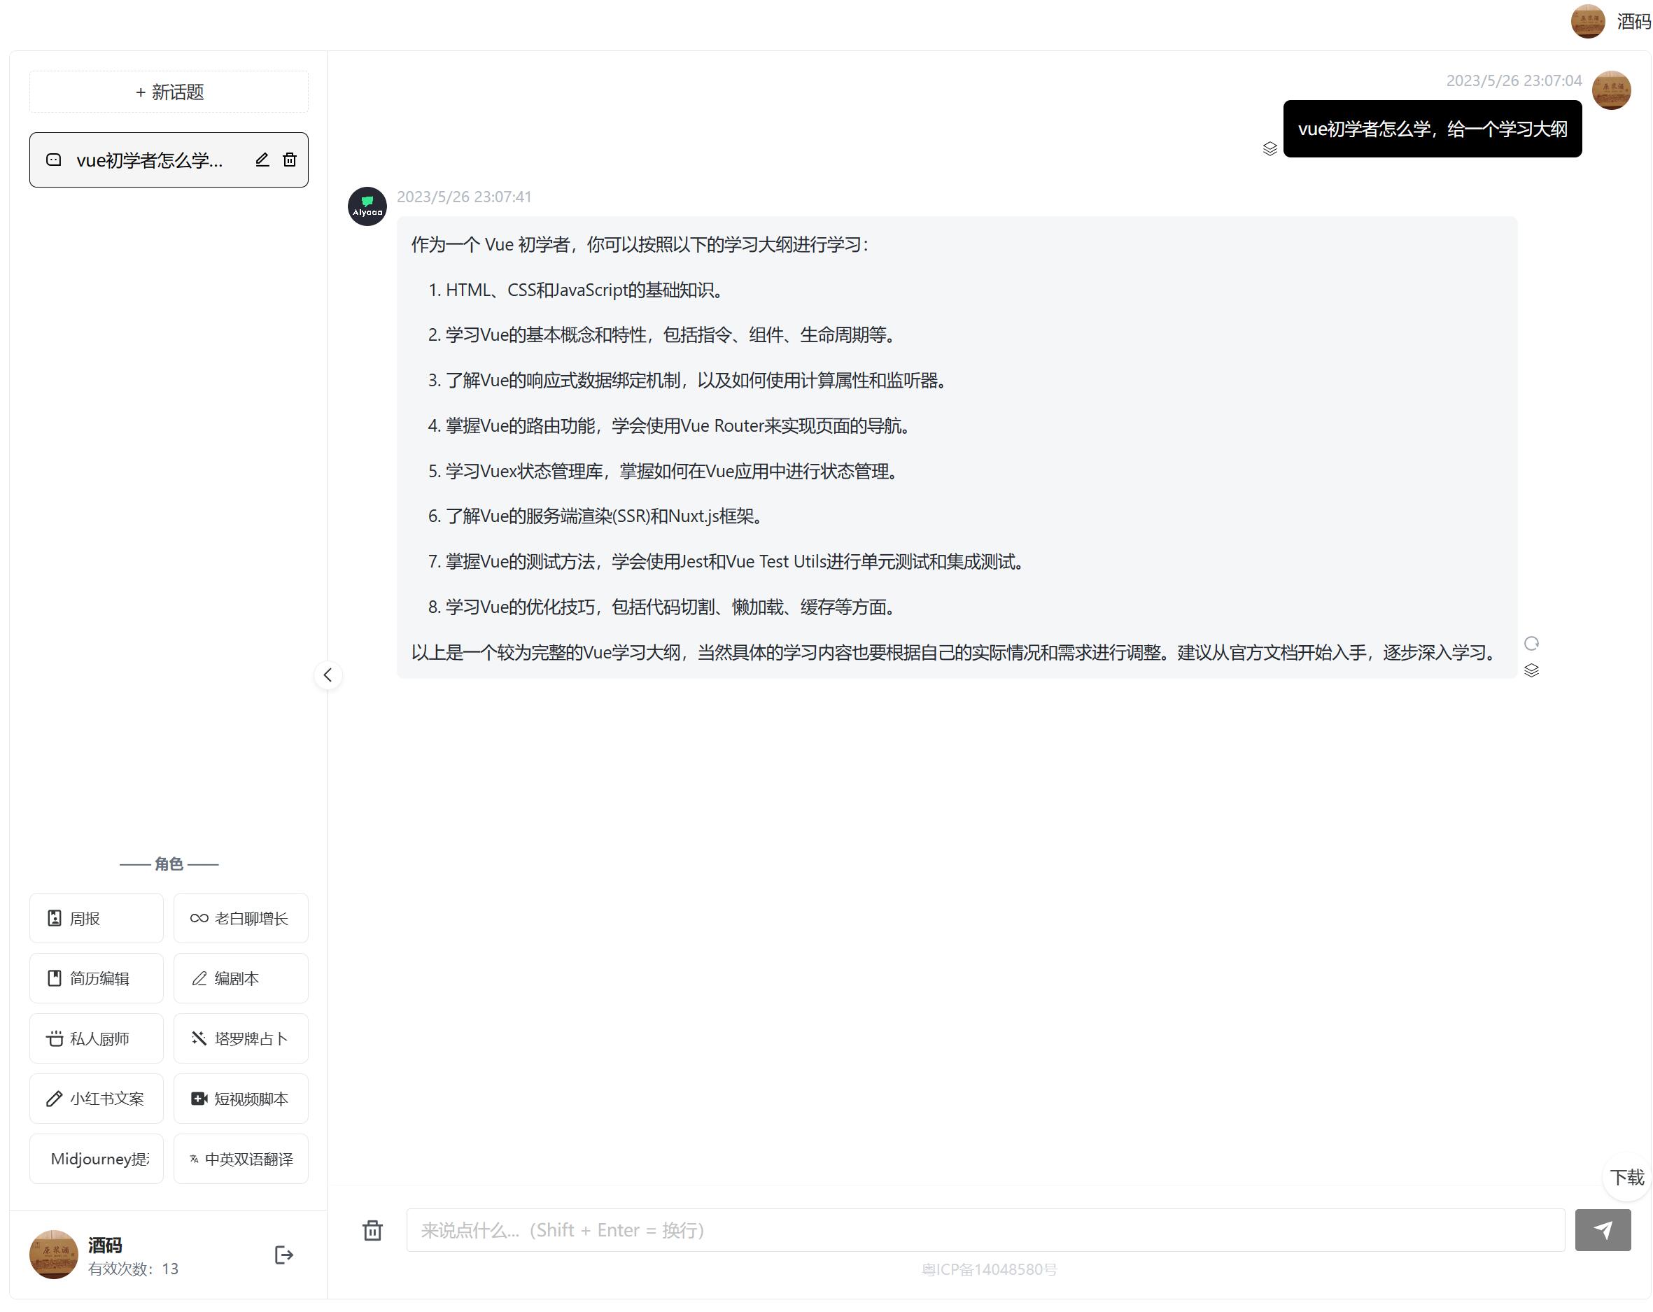1653x1312 pixels.
Task: Click the logout icon in the sidebar footer
Action: point(283,1255)
